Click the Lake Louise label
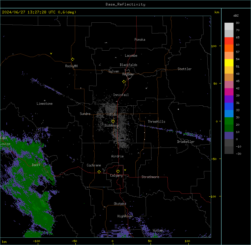Viewport: 251px width, 245px height. [x=5, y=141]
